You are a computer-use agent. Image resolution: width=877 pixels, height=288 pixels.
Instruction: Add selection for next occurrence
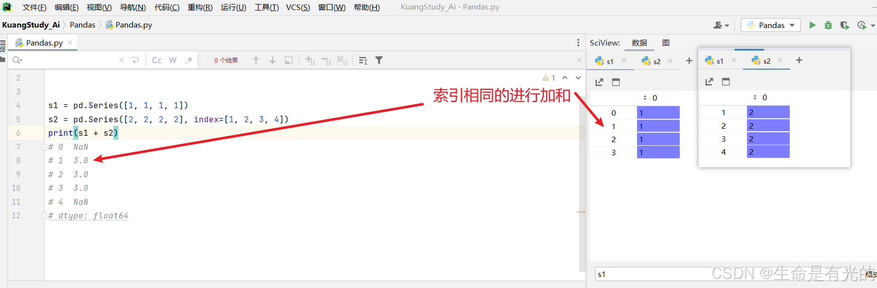pos(310,60)
